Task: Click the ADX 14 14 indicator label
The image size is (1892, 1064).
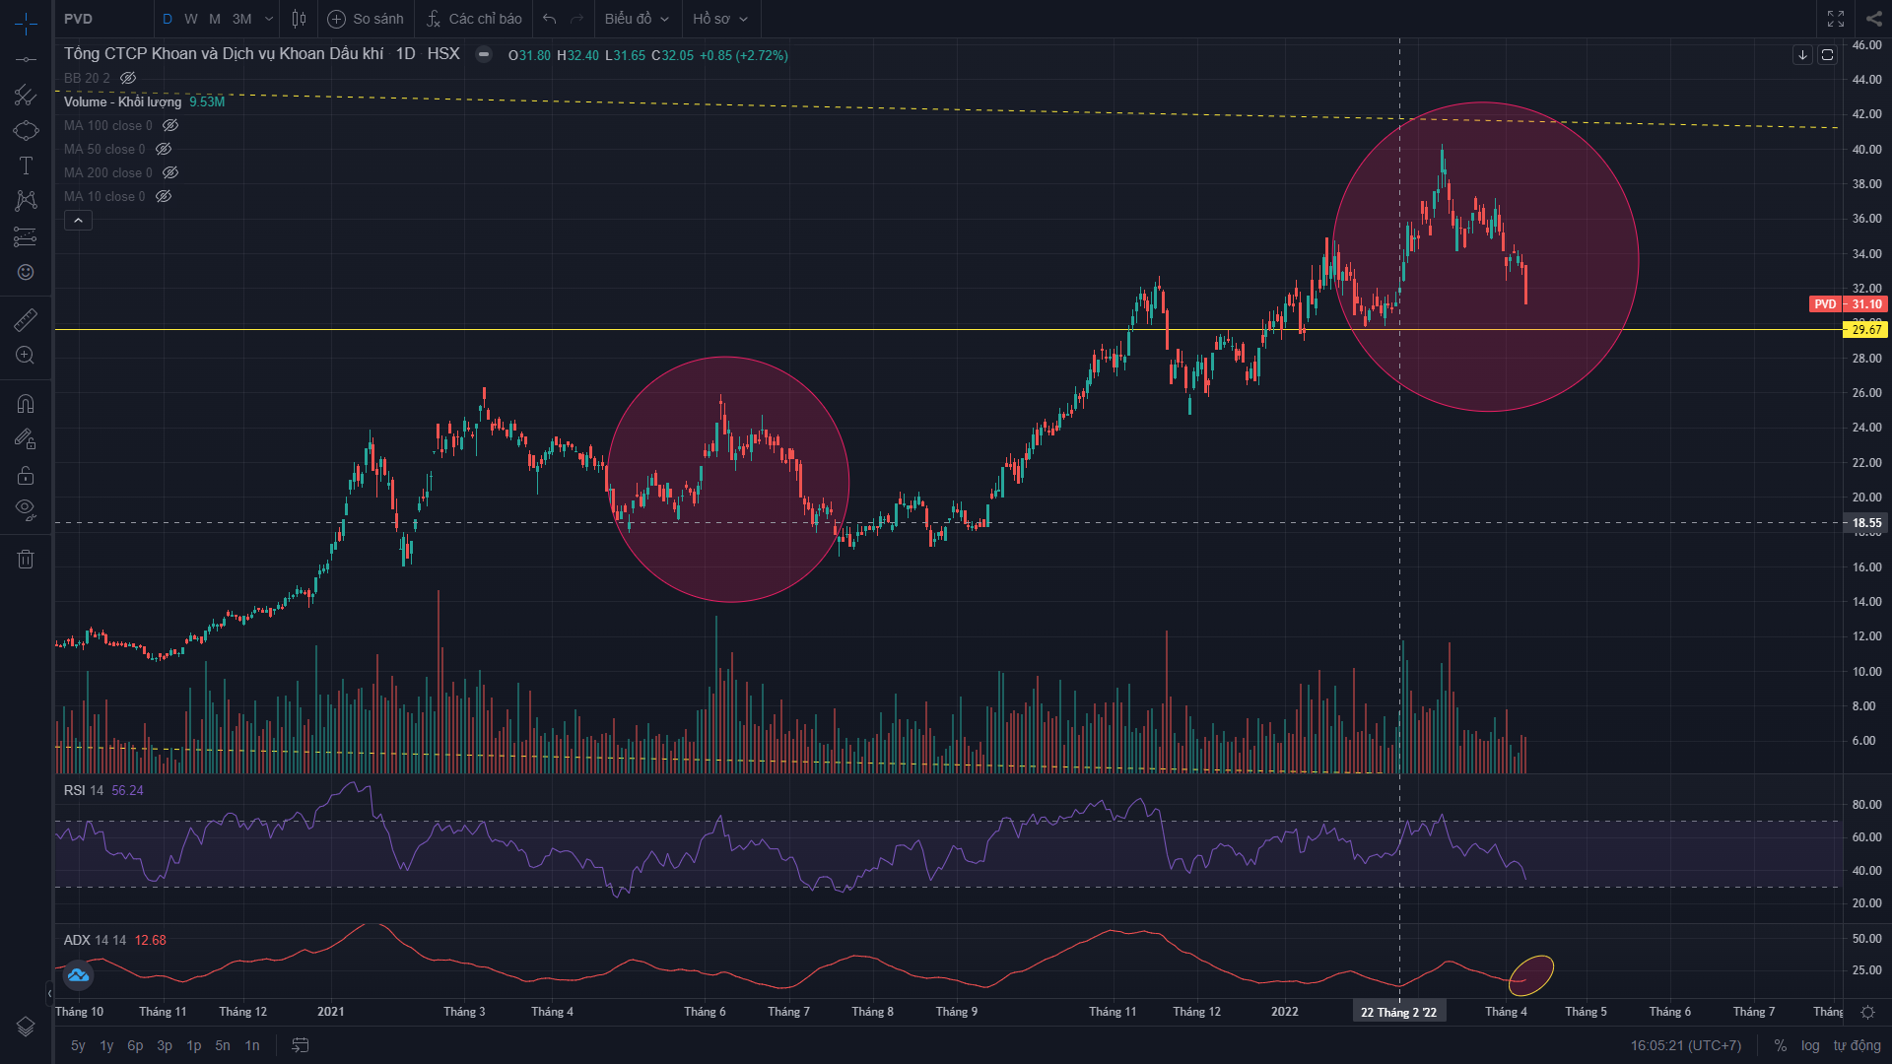Action: coord(95,940)
